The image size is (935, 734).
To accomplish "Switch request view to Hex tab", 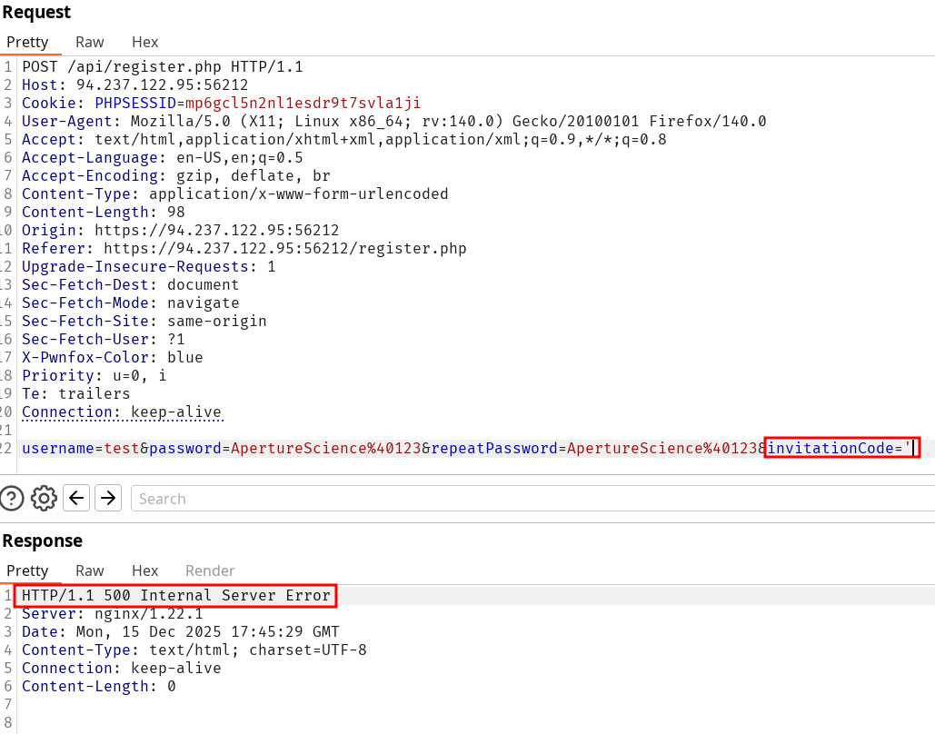I will 144,42.
